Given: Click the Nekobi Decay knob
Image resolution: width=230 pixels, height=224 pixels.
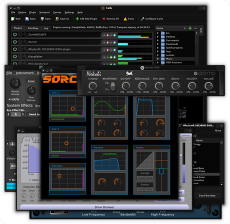Looking at the screenshot, I should click(x=175, y=86).
